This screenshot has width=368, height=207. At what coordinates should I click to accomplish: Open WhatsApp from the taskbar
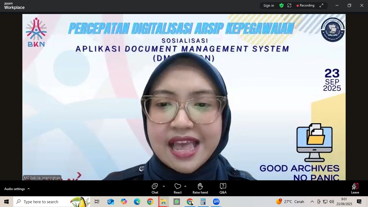coord(177,202)
